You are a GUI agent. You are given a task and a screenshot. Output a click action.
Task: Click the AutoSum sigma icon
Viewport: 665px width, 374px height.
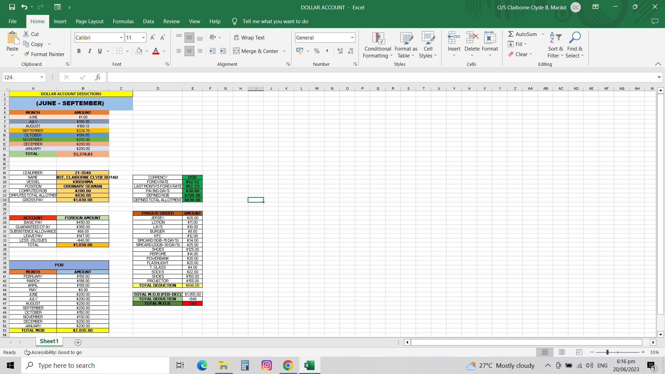point(511,34)
